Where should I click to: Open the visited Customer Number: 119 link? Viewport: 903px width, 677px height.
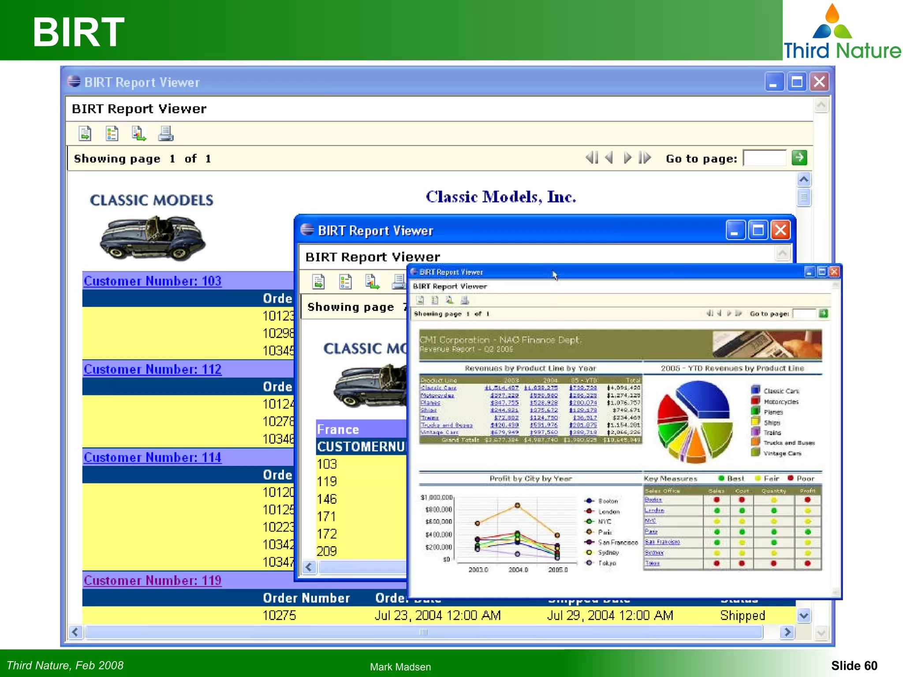[153, 580]
